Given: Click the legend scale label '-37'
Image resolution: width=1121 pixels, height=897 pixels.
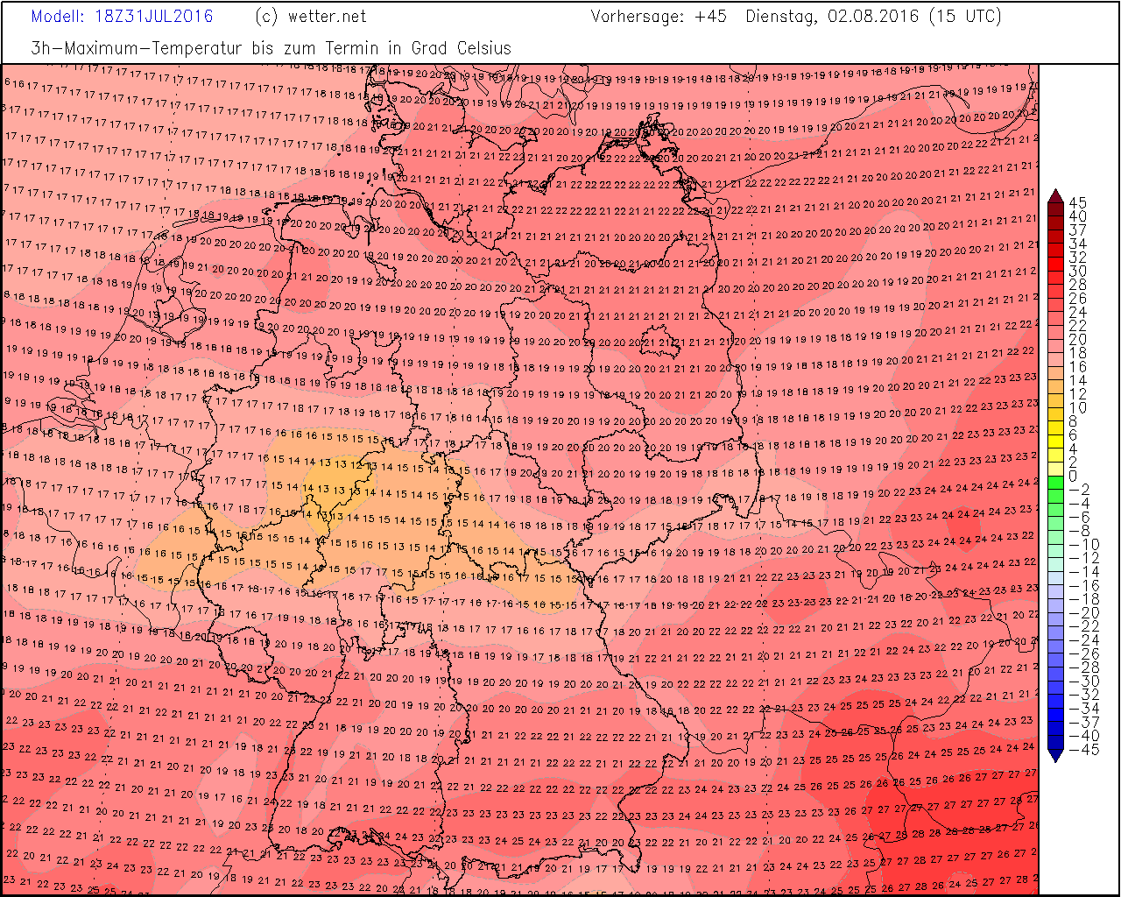Looking at the screenshot, I should pyautogui.click(x=1084, y=723).
